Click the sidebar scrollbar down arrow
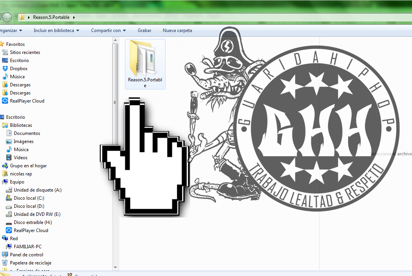Screen dimensions: 412x276 [x=115, y=268]
